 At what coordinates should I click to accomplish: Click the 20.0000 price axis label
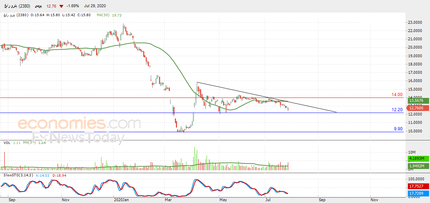pyautogui.click(x=415, y=48)
